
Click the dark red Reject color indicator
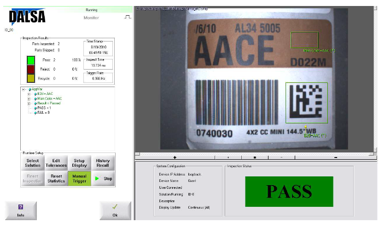31,69
